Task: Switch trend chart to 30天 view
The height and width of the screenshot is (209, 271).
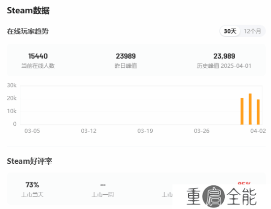Action: point(230,31)
